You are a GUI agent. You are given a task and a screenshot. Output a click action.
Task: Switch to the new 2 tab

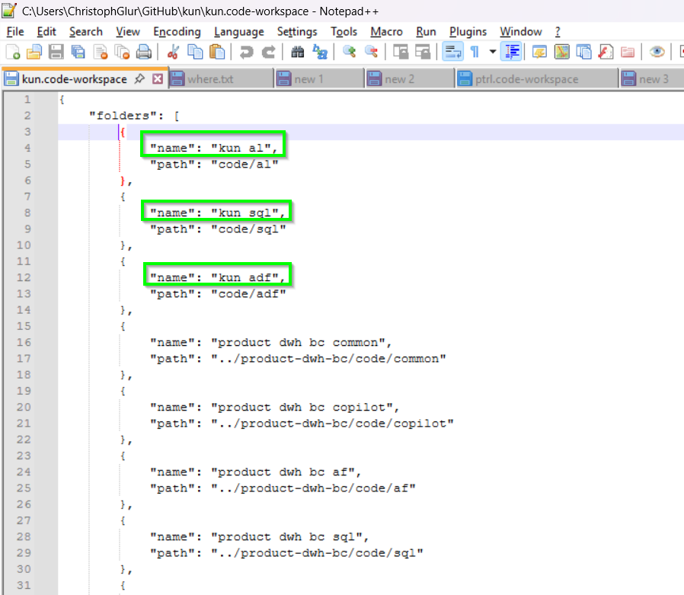pyautogui.click(x=410, y=79)
